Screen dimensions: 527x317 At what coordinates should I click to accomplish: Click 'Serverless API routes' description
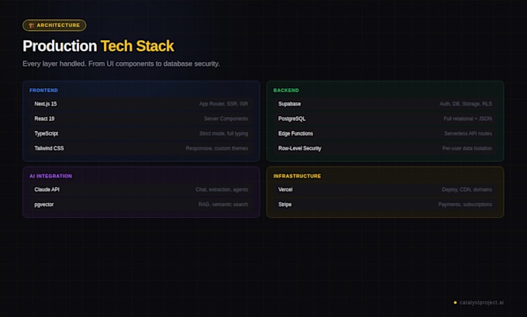click(468, 133)
